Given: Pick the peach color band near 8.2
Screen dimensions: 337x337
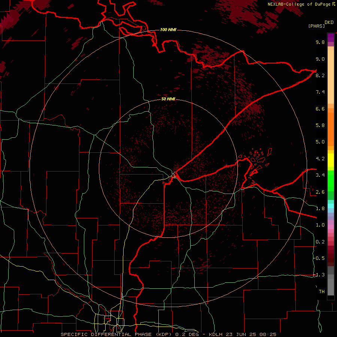Looking at the screenshot, I should tap(331, 76).
